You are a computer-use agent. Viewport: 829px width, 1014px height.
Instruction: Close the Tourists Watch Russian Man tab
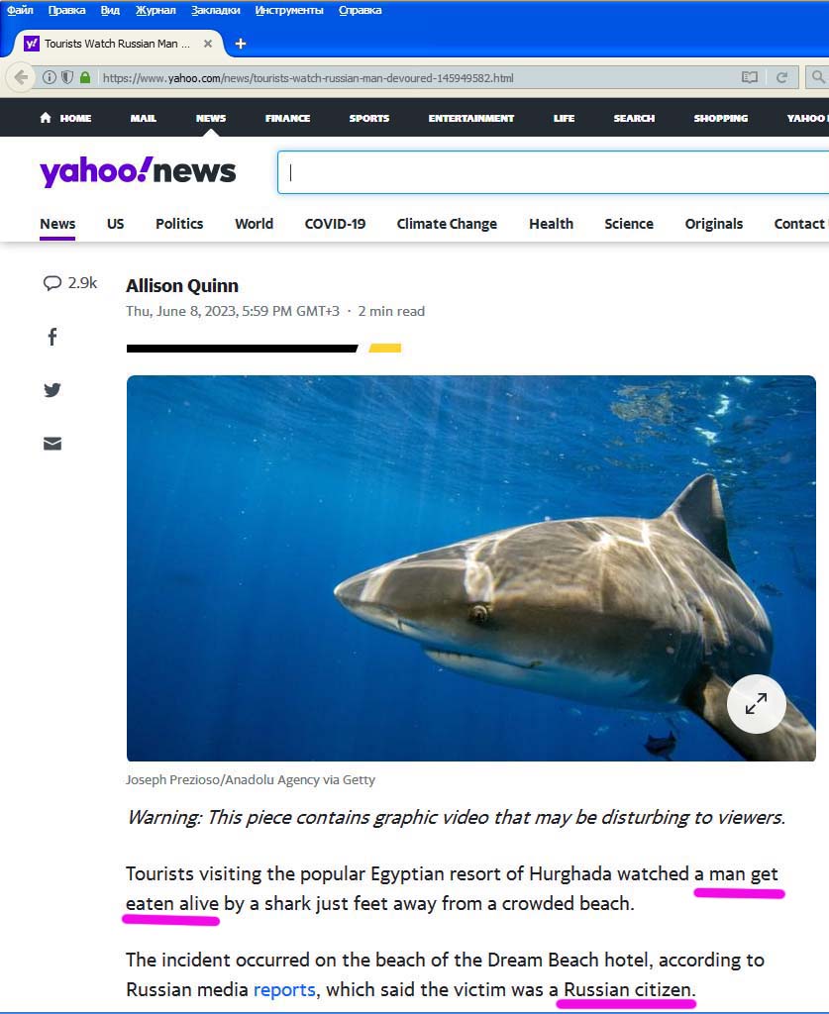(208, 44)
